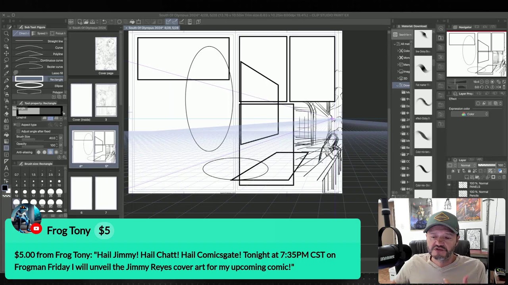508x285 pixels.
Task: Collapse the Download material folder
Action: pyautogui.click(x=397, y=85)
